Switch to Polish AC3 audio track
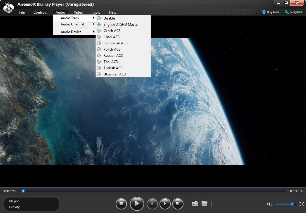Viewport: 306px width, 213px height. (123, 49)
